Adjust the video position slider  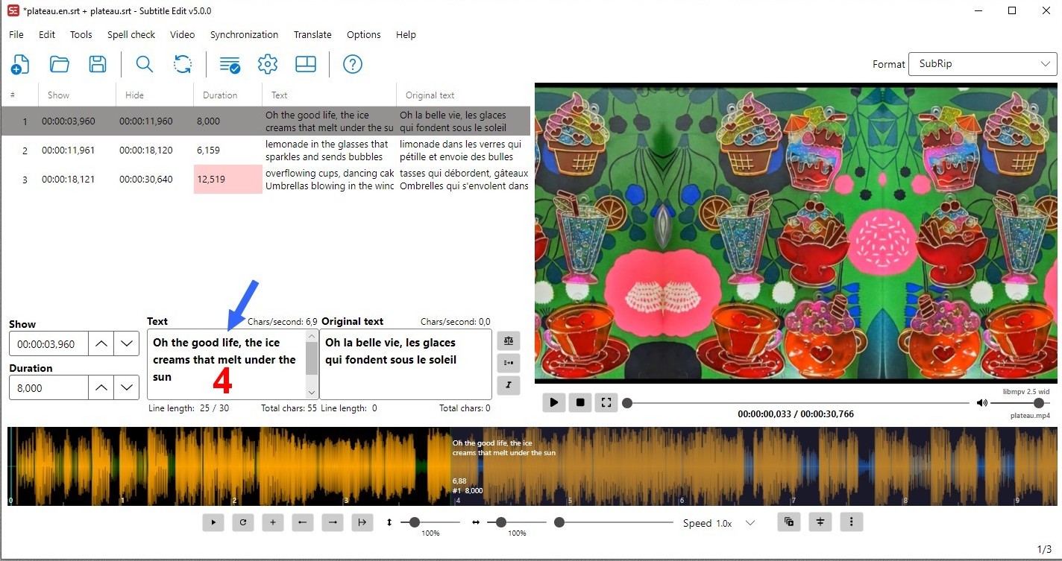click(x=797, y=403)
